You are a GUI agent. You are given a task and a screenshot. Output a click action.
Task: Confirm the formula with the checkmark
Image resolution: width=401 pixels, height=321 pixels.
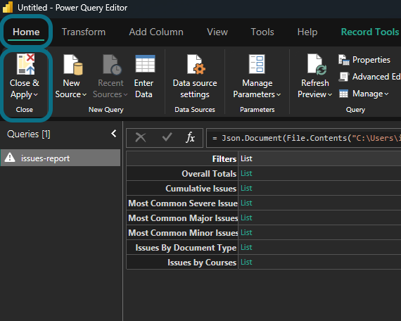(x=167, y=137)
